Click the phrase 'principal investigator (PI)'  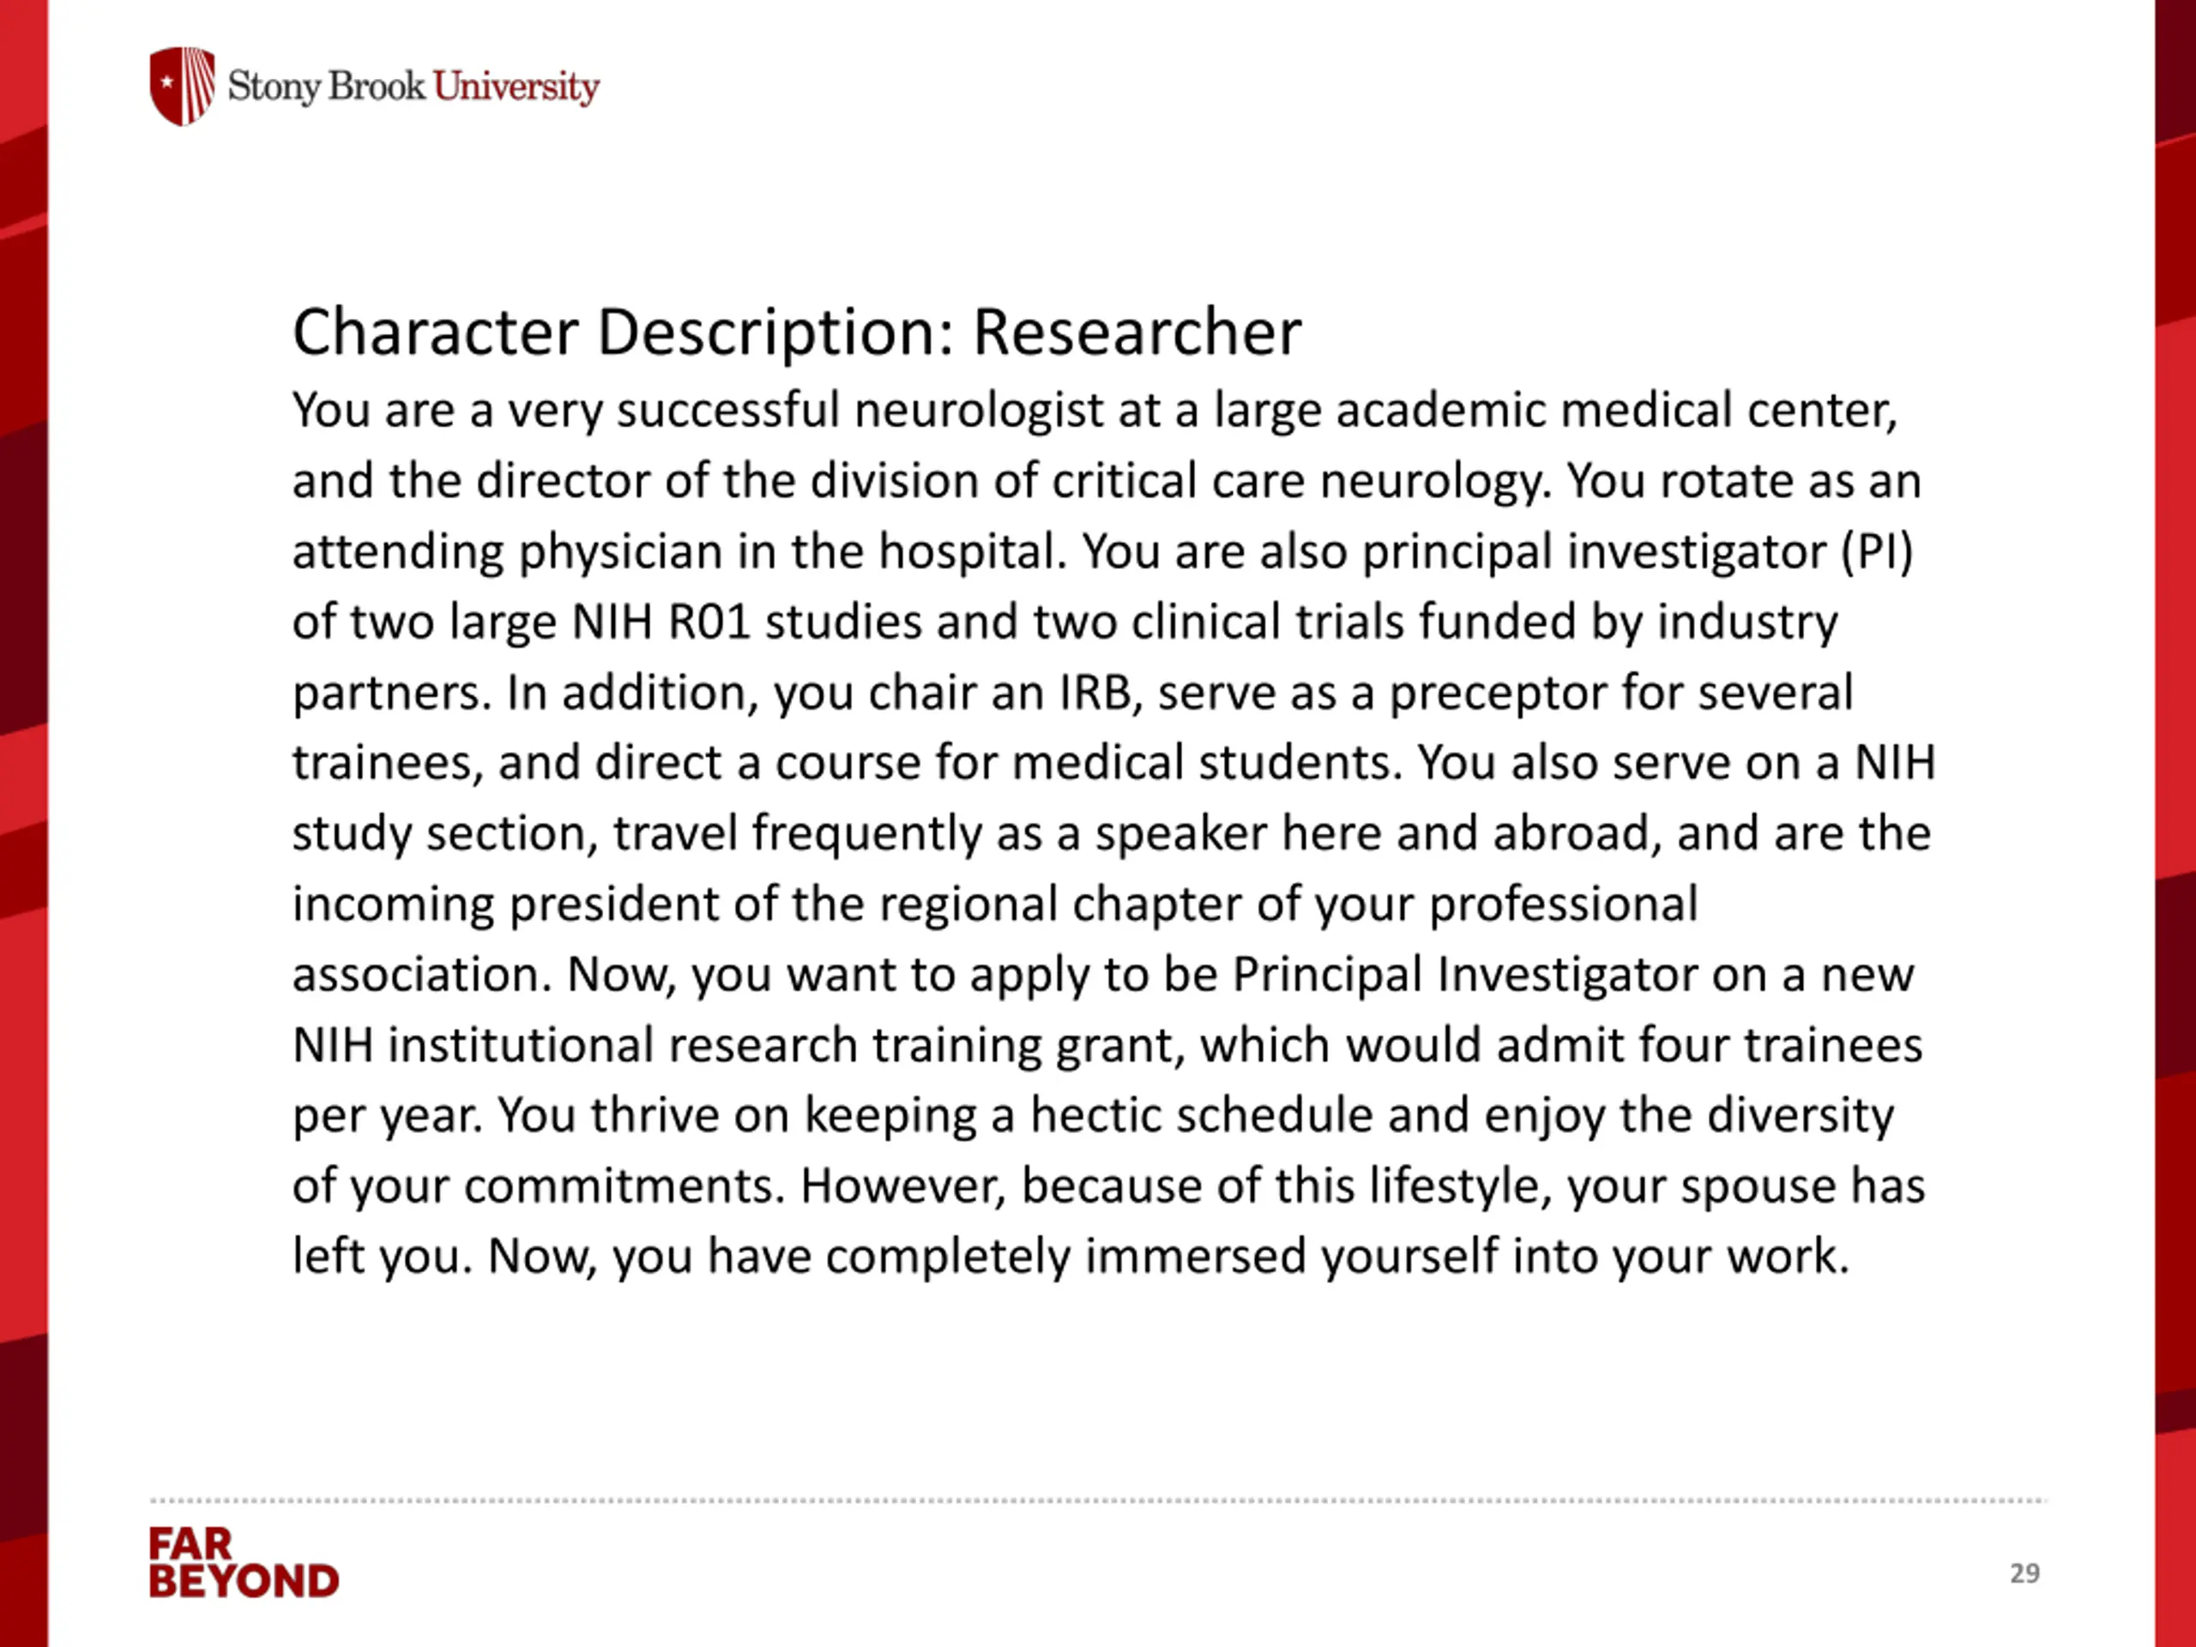pyautogui.click(x=1638, y=552)
